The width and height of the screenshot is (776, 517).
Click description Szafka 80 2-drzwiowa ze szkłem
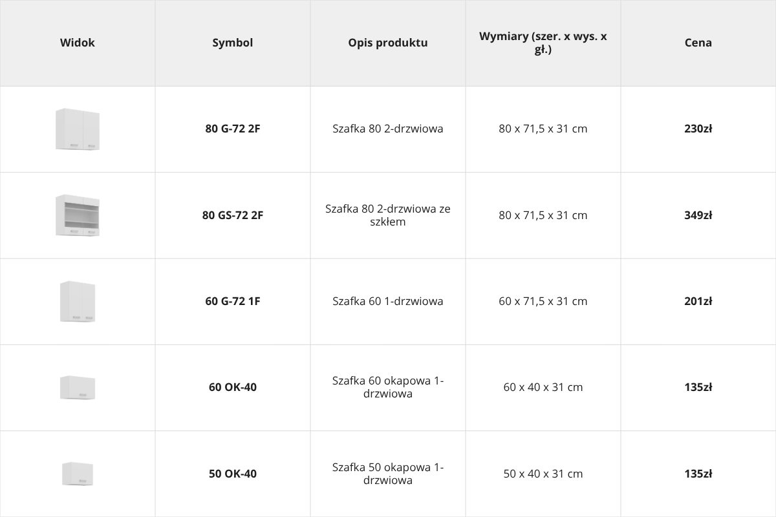[388, 215]
